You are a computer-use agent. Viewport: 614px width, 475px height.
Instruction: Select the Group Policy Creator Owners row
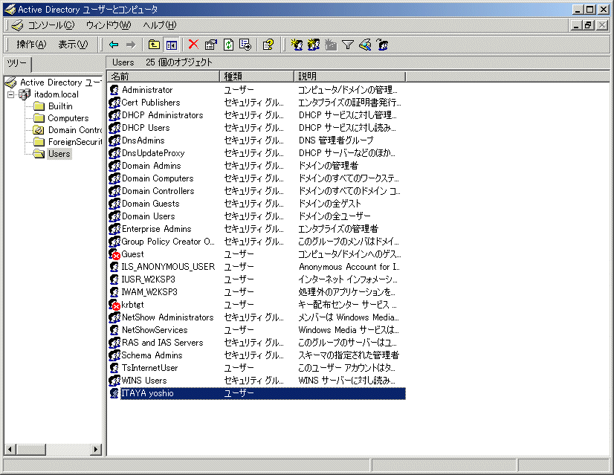(x=257, y=242)
